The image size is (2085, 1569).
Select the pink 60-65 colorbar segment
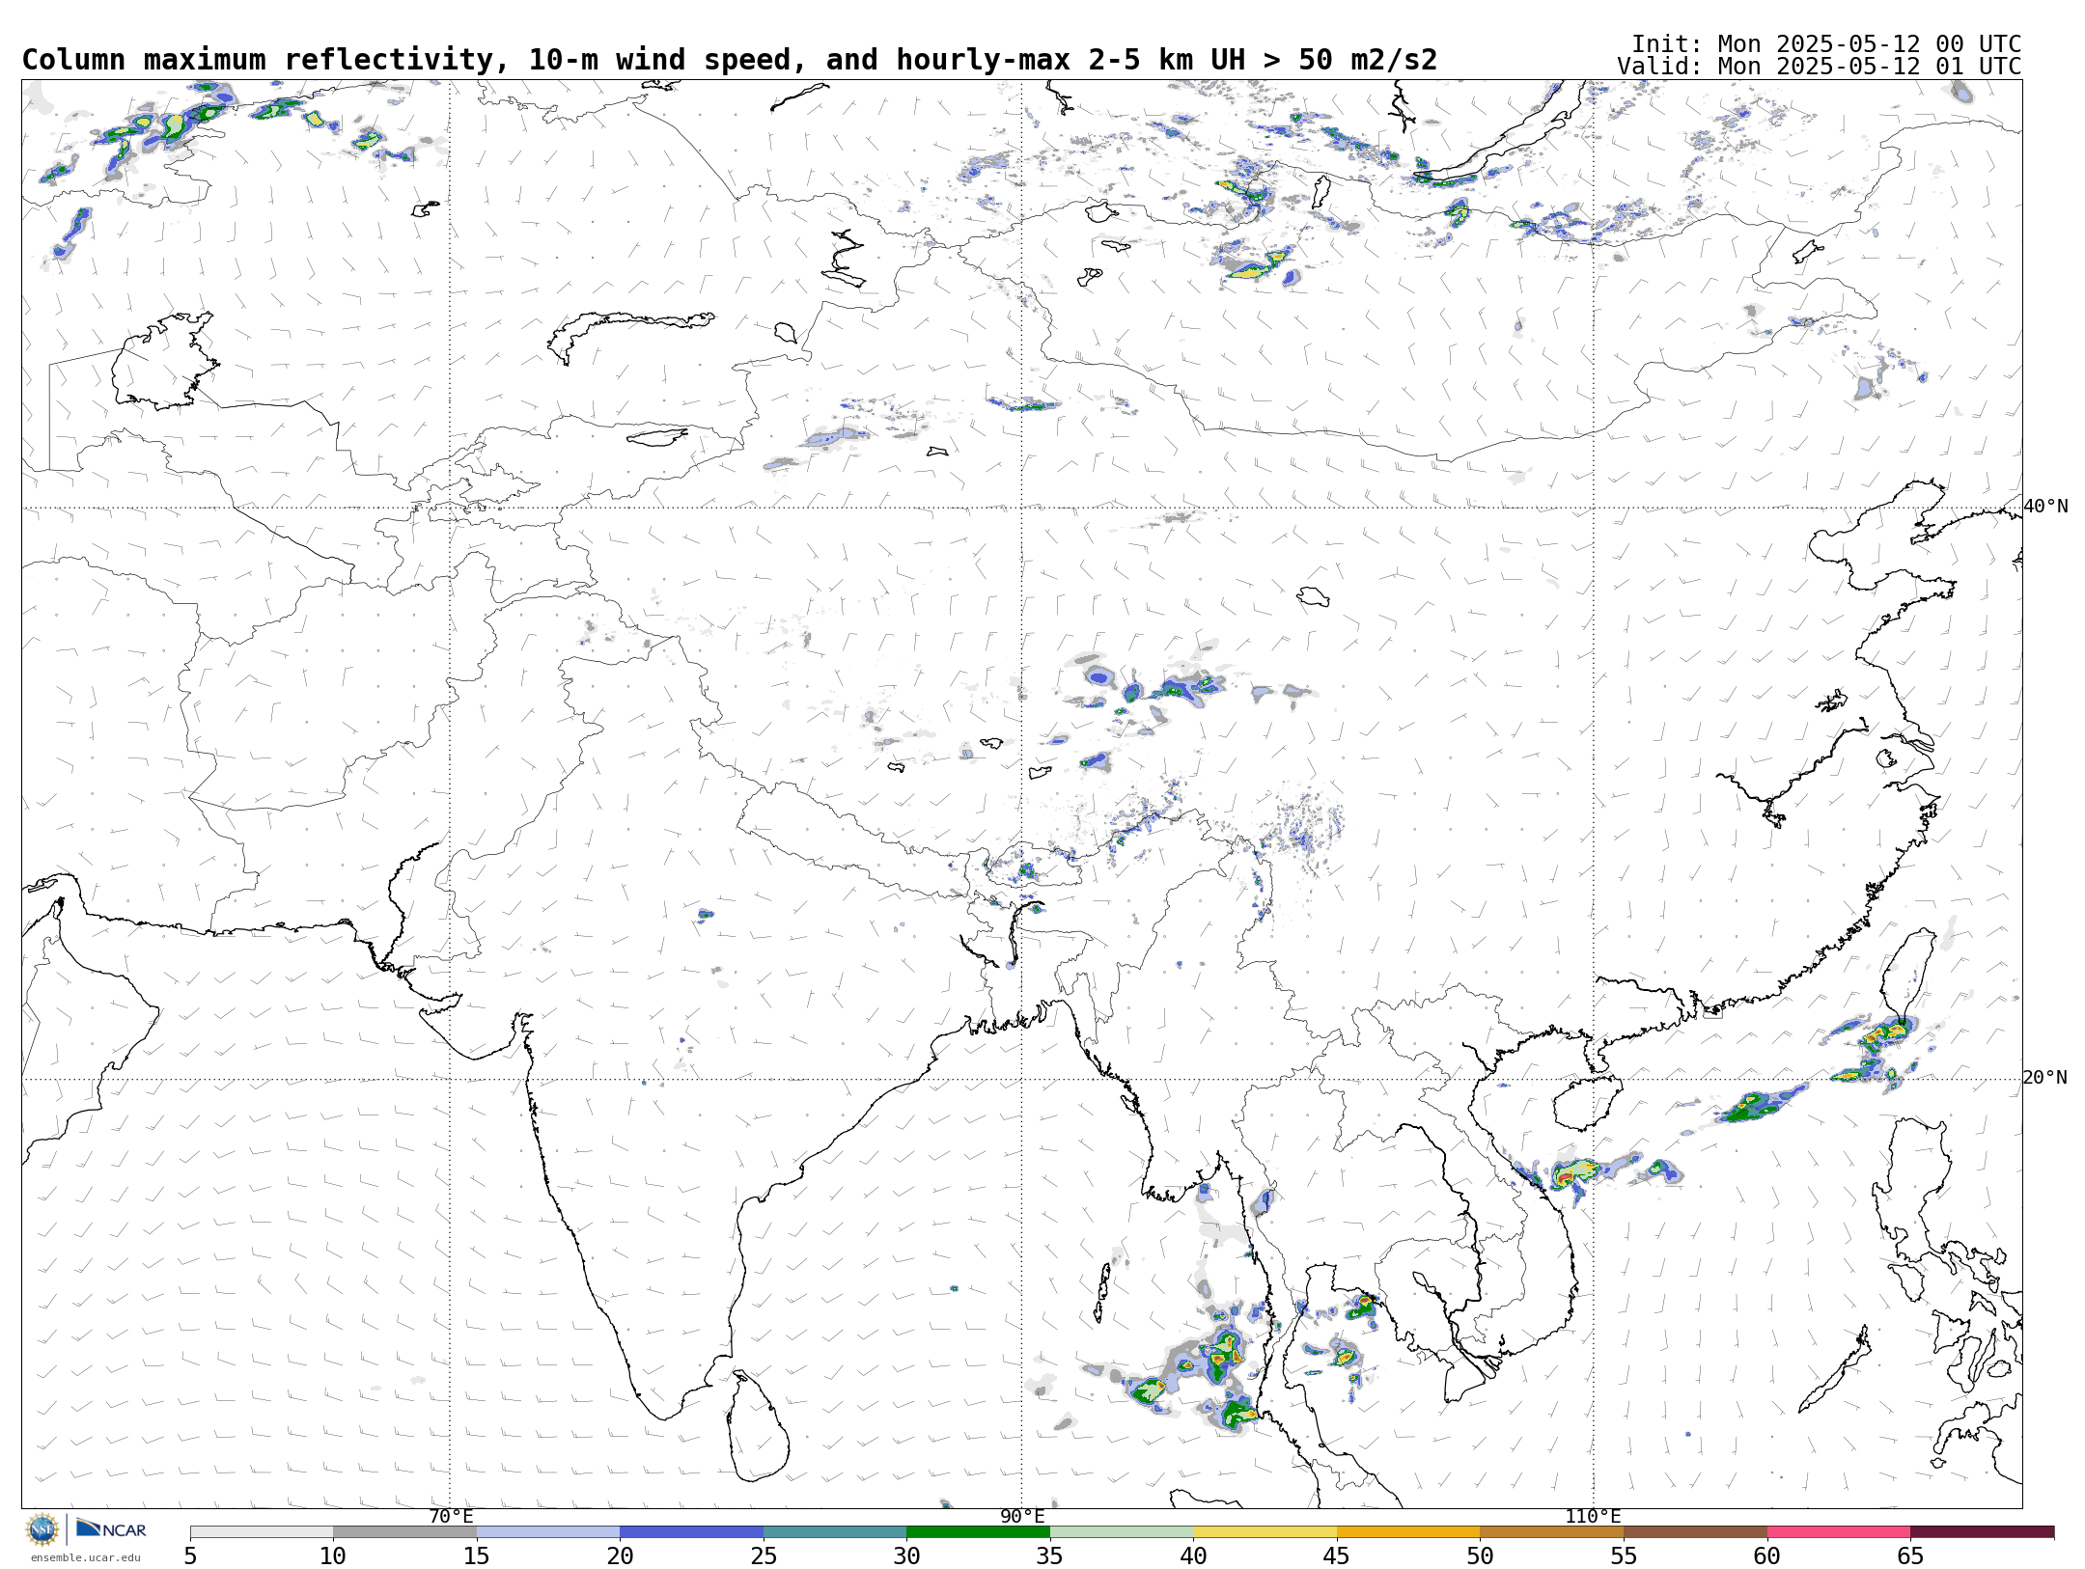click(x=1839, y=1532)
